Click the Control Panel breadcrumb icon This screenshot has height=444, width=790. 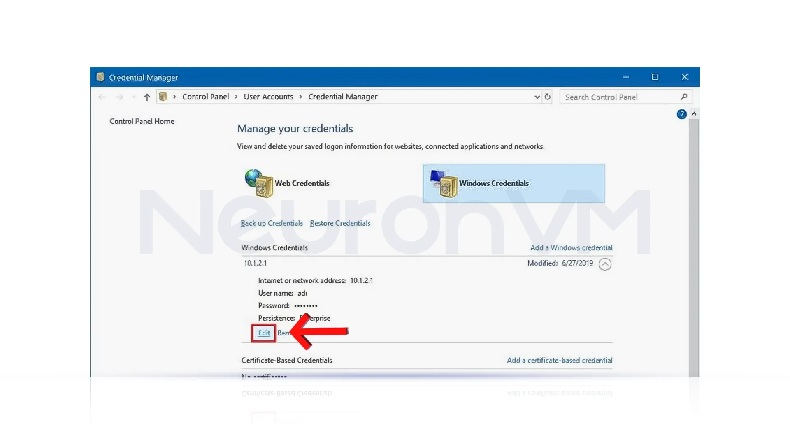163,97
